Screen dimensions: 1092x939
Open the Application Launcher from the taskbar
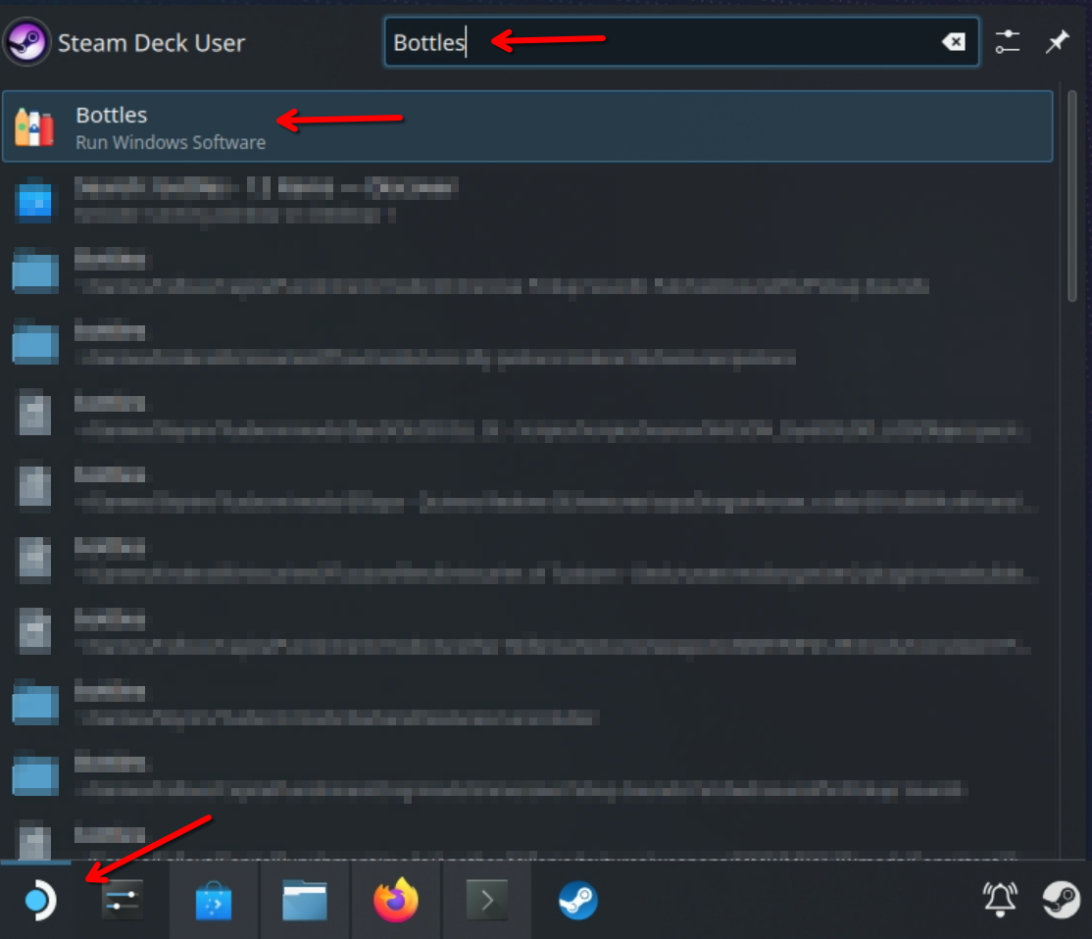pos(37,900)
